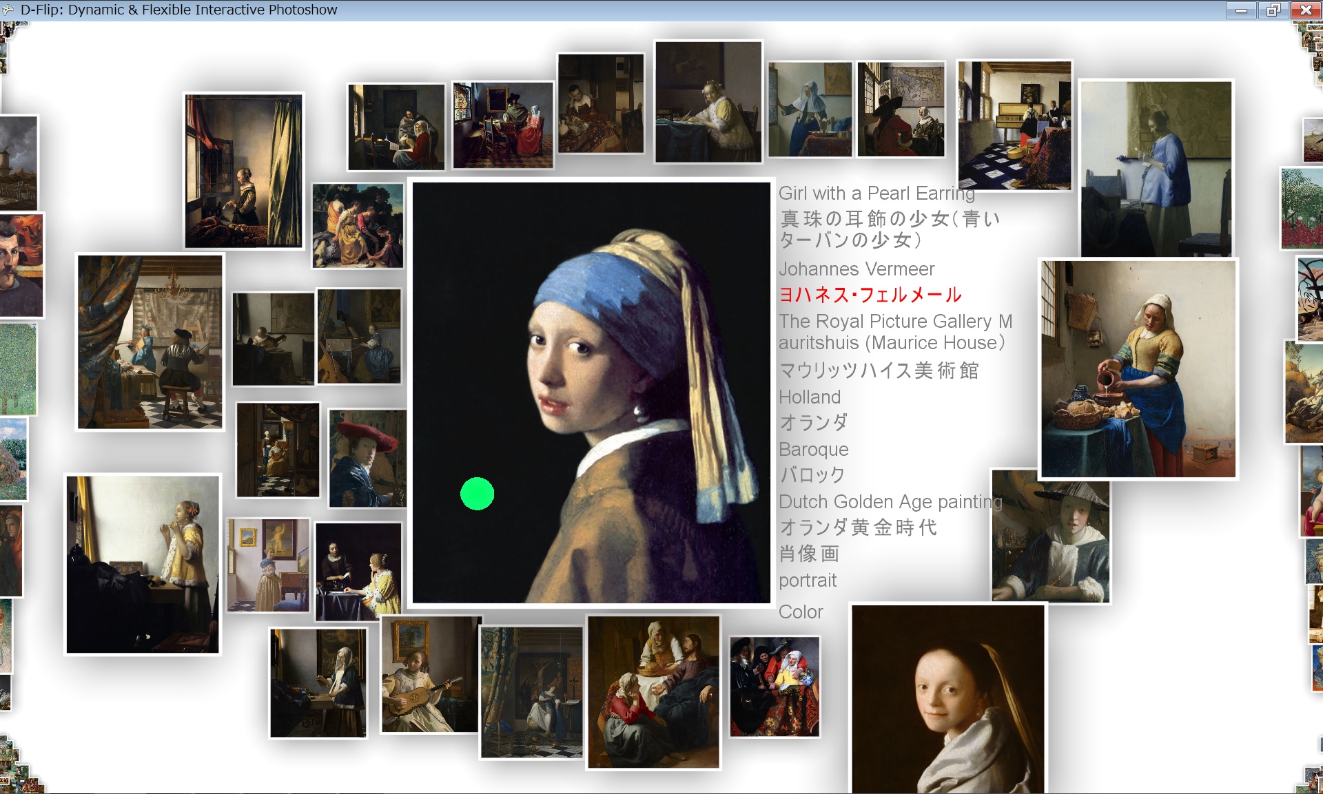Viewport: 1323px width, 794px height.
Task: Select 'The Royal Picture Gallery' museum tag
Action: click(x=896, y=332)
